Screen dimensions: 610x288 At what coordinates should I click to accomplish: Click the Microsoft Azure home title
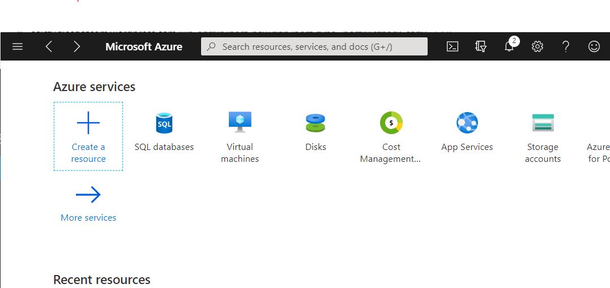(x=144, y=46)
